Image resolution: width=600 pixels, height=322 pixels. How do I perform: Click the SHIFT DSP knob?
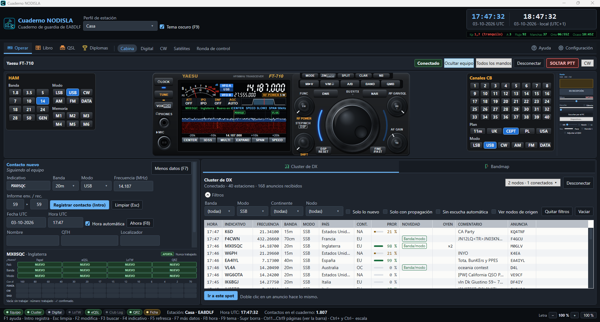[304, 142]
